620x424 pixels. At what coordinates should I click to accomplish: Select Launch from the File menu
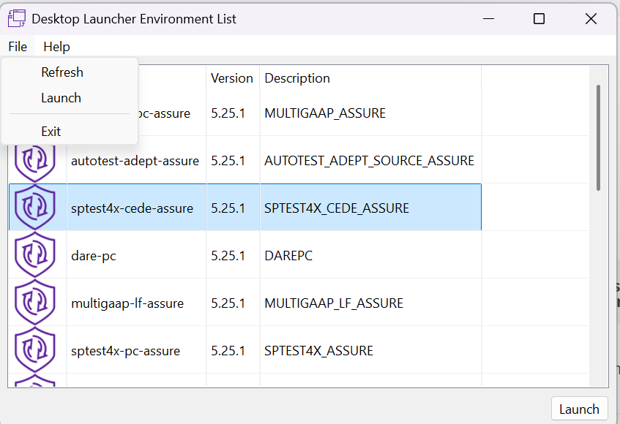click(61, 97)
